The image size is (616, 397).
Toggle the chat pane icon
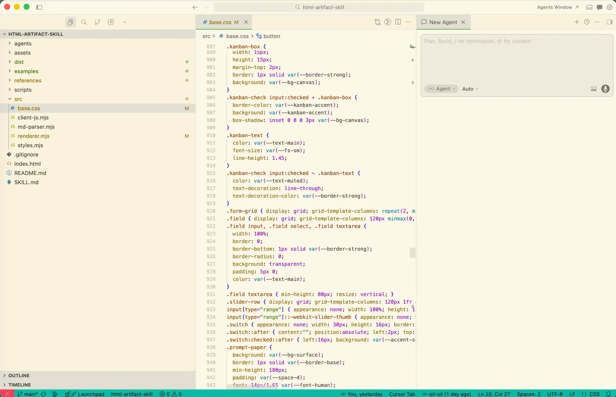(599, 7)
